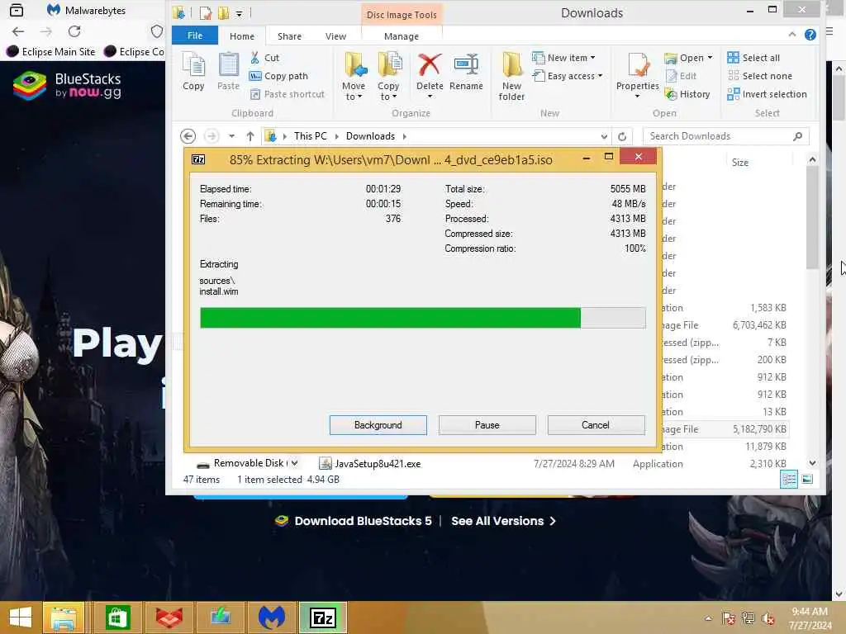Click Select all in the ribbon

753,58
